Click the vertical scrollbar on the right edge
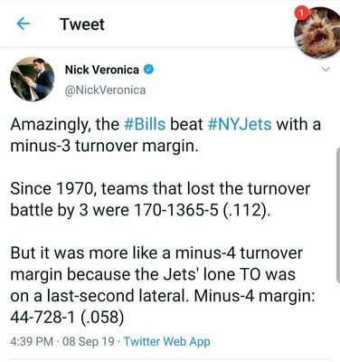Image resolution: width=340 pixels, height=362 pixels. 338,214
